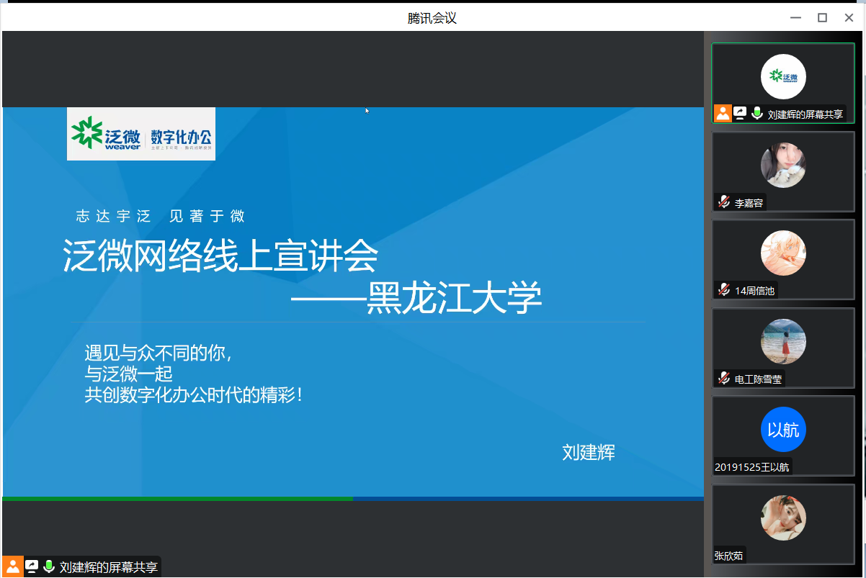This screenshot has height=578, width=866.
Task: Click slide line 共创数字化办公时代的精彩
Action: (x=193, y=395)
